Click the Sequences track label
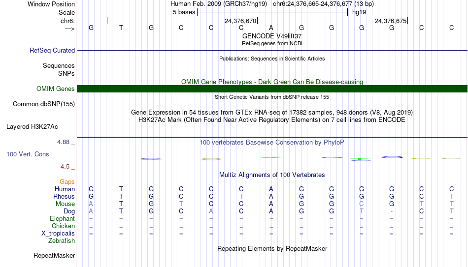This screenshot has width=468, height=267. point(59,65)
